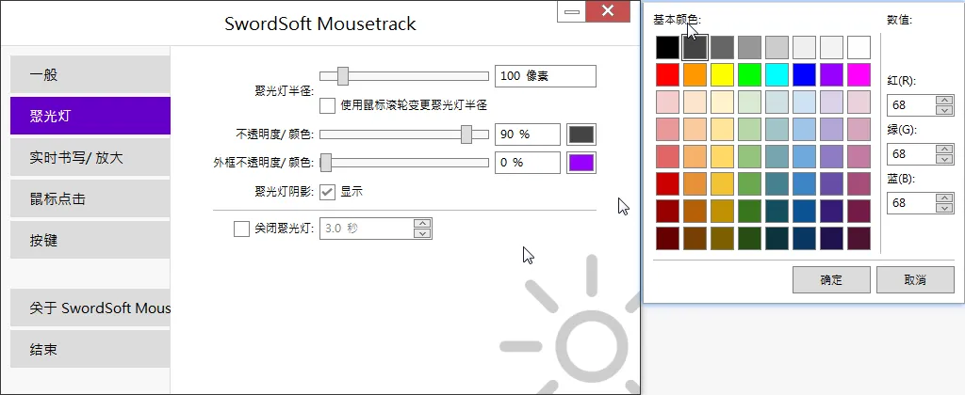Select the medium gray swatch in top row
This screenshot has height=395, width=965.
coord(749,47)
